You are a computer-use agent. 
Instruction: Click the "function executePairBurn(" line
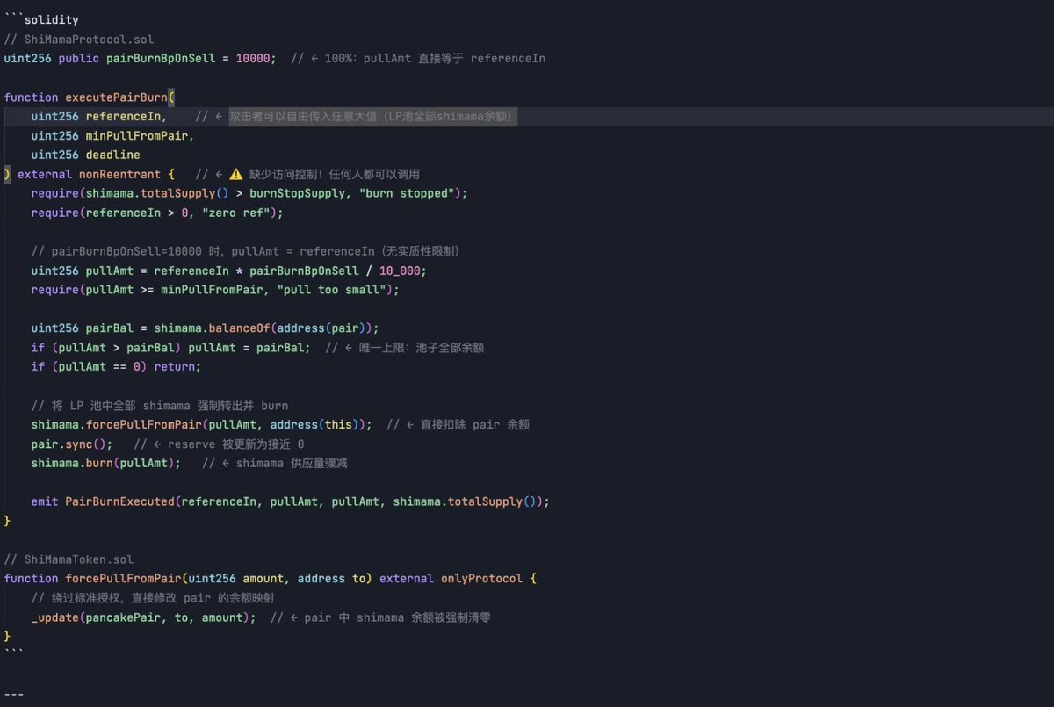(x=90, y=97)
